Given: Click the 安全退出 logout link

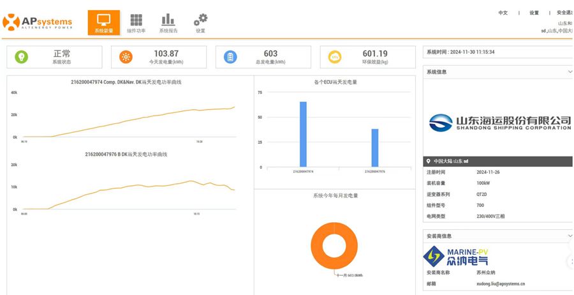Looking at the screenshot, I should pos(564,13).
